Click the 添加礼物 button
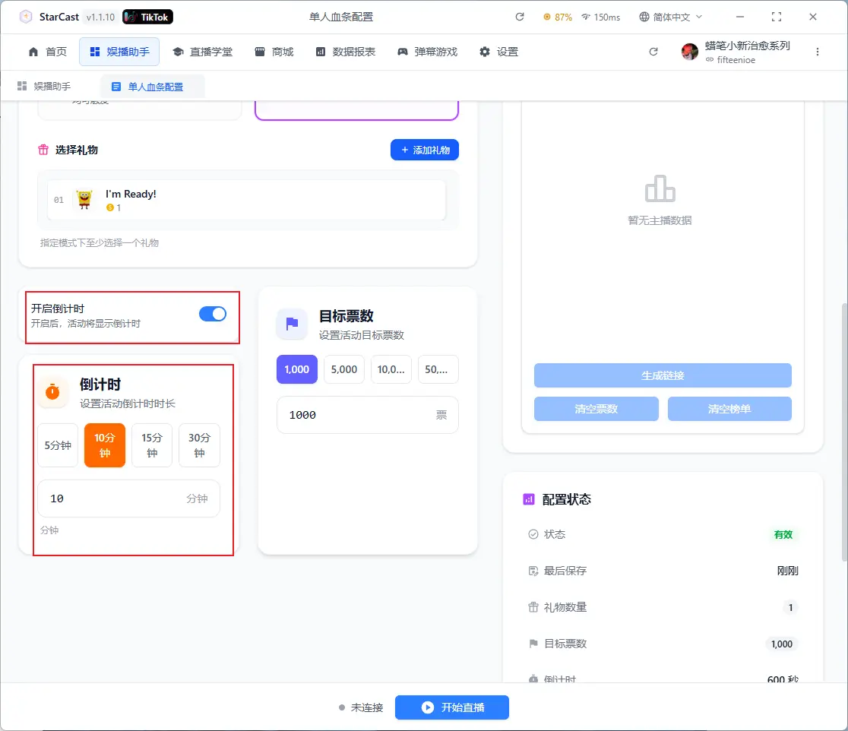This screenshot has width=848, height=731. (425, 150)
